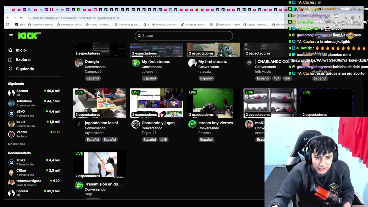Click the Rmantra channel avatar
Screen dimensions: 368x207
(x=192, y=124)
